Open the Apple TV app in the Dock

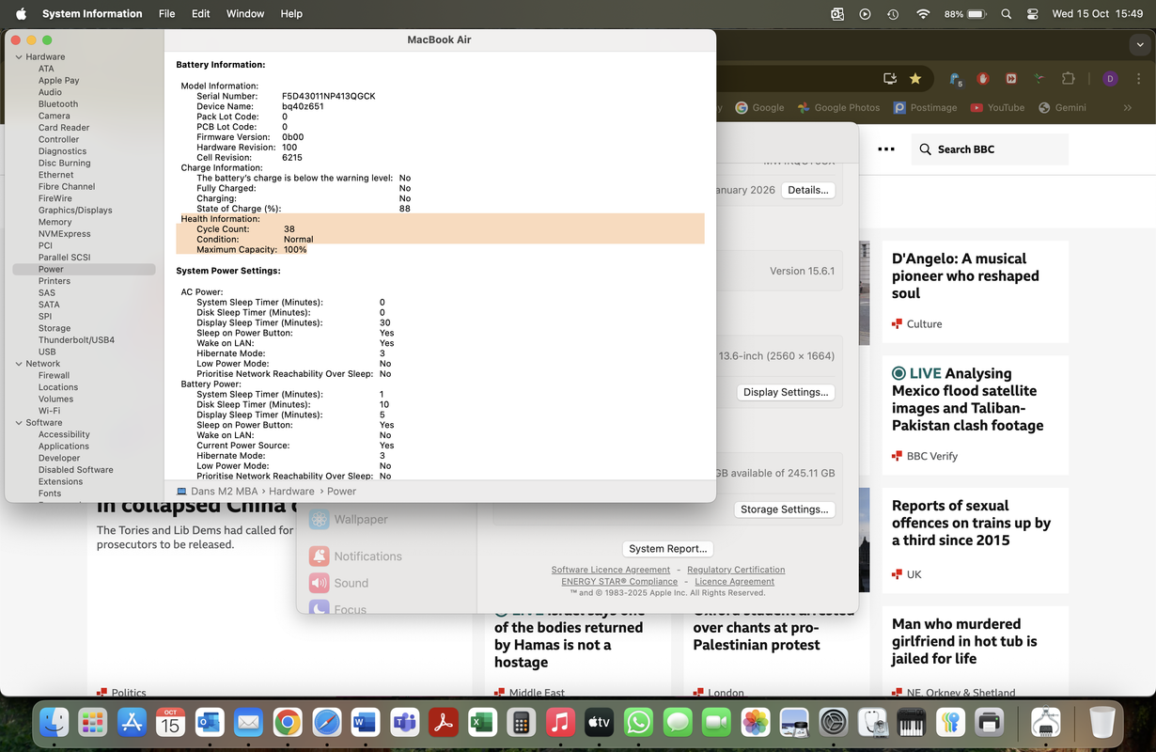[x=599, y=722]
